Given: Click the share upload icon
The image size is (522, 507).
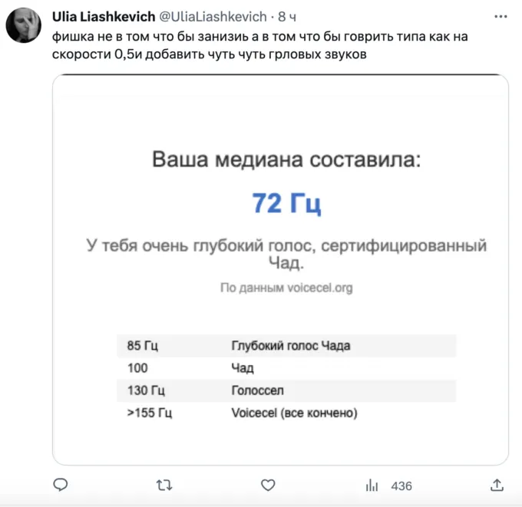Looking at the screenshot, I should coord(495,486).
